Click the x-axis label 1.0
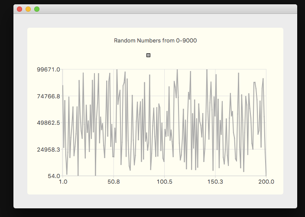Image resolution: width=305 pixels, height=217 pixels. [63, 182]
